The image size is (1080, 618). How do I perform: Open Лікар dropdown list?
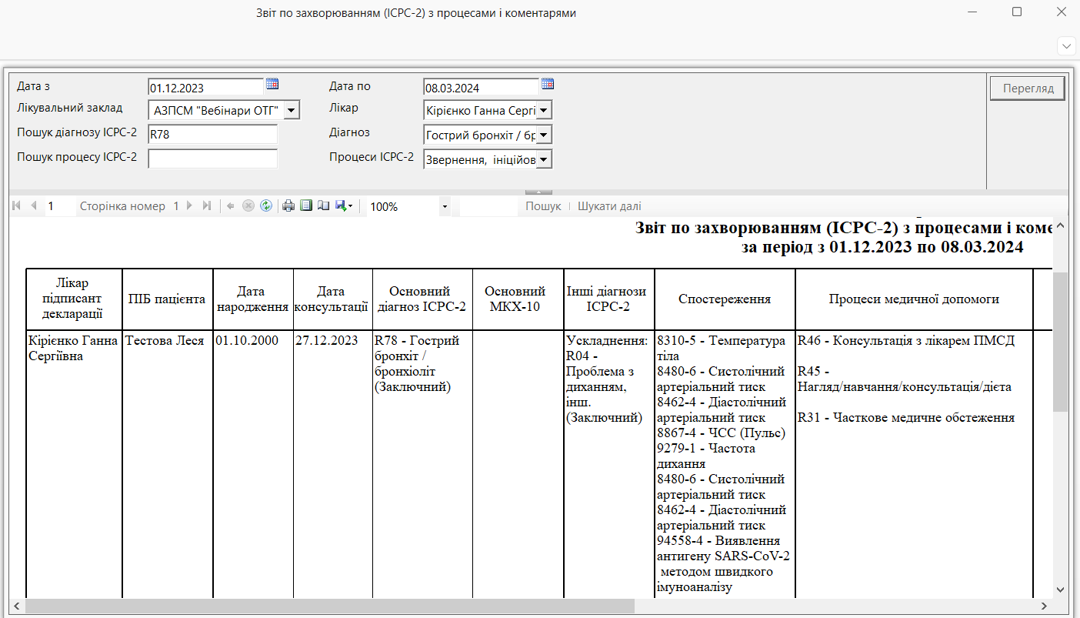pyautogui.click(x=544, y=111)
